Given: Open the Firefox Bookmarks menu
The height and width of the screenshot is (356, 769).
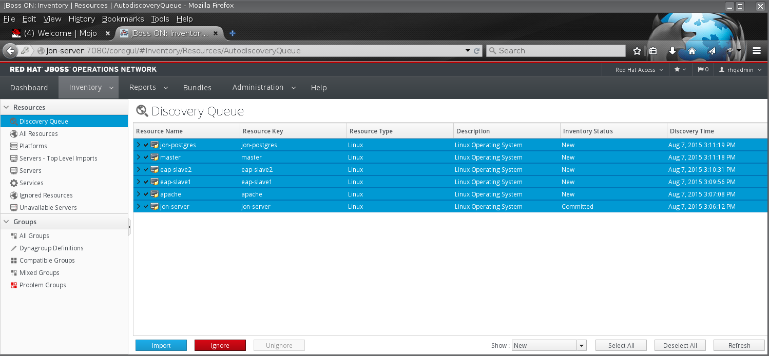Looking at the screenshot, I should pyautogui.click(x=123, y=19).
